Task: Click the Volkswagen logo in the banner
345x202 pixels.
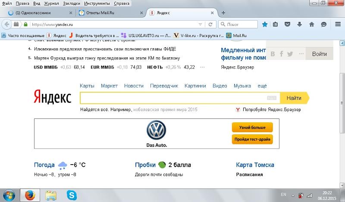Action: coord(156,130)
